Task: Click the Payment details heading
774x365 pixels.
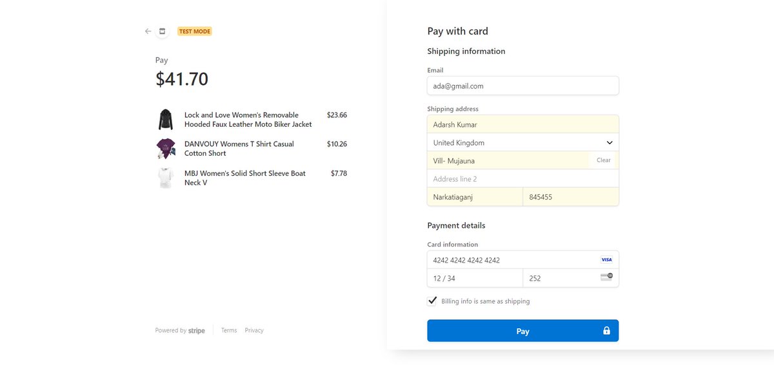Action: tap(457, 226)
